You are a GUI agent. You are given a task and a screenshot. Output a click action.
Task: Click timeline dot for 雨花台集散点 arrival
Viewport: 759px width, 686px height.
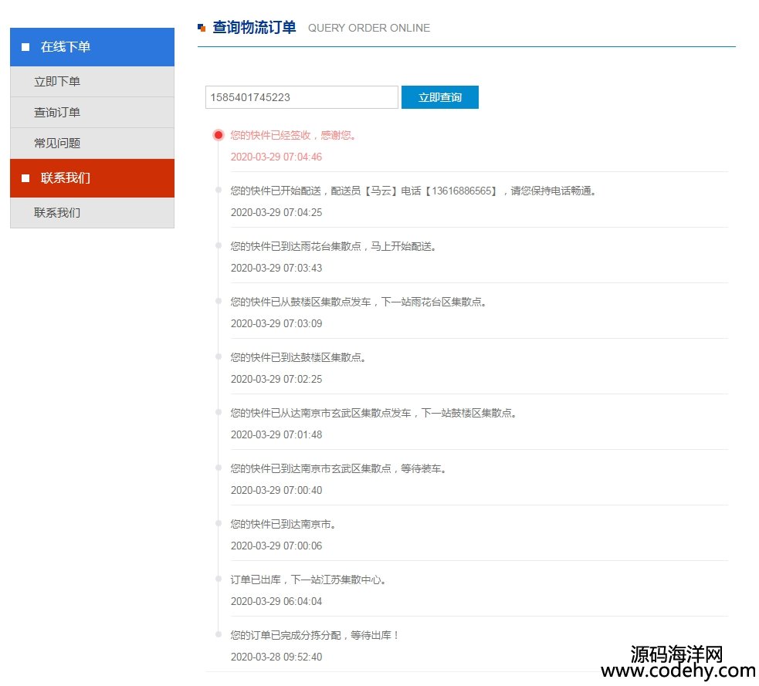219,245
